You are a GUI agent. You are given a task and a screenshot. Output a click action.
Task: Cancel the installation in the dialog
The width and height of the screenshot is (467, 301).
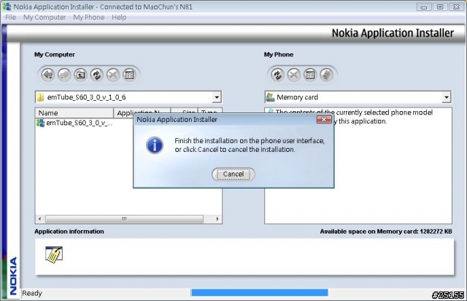click(233, 174)
